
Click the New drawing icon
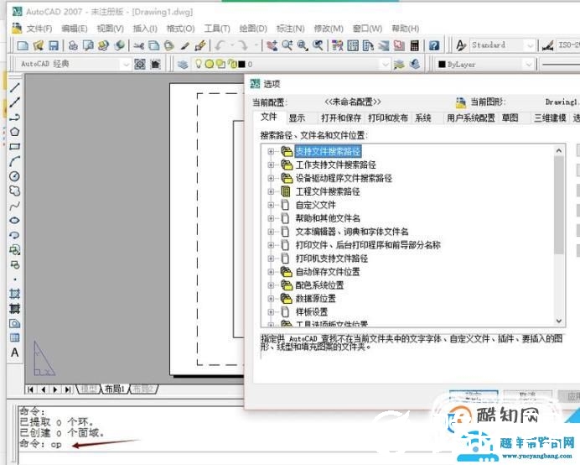point(23,45)
